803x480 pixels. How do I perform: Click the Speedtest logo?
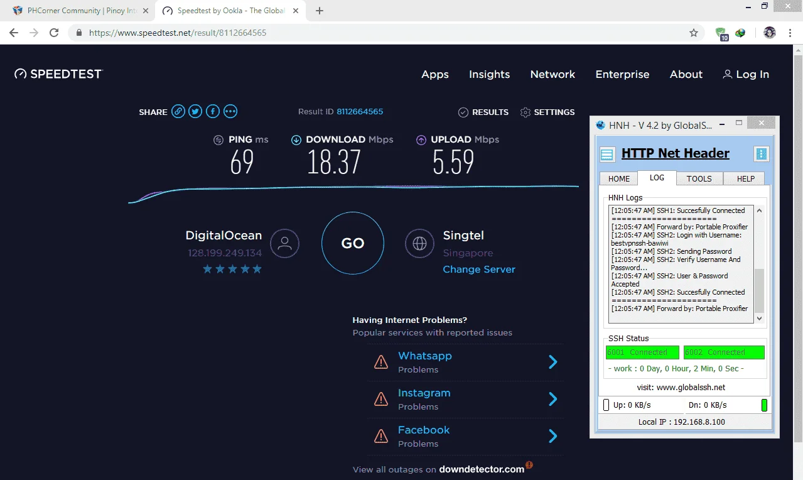click(x=58, y=74)
